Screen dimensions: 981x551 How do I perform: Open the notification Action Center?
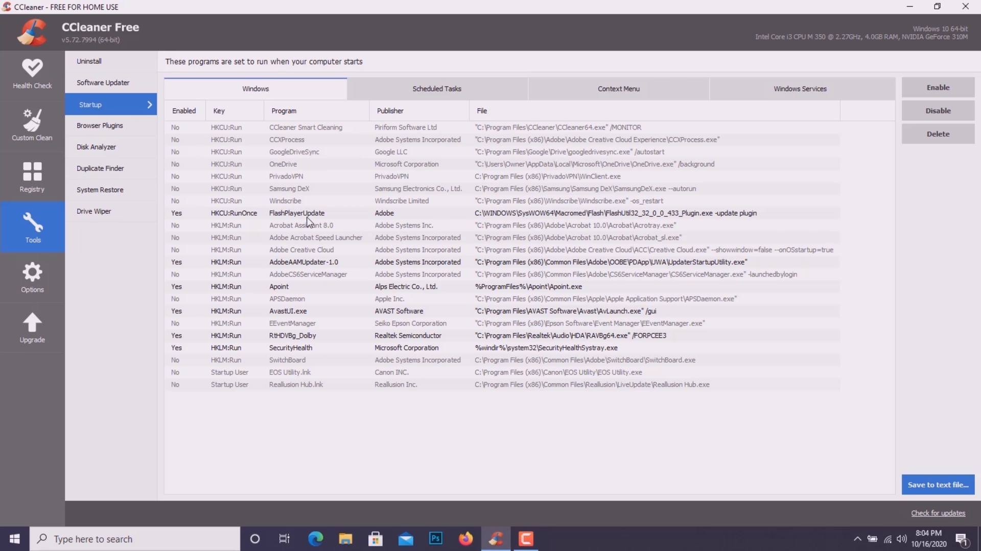pos(961,539)
